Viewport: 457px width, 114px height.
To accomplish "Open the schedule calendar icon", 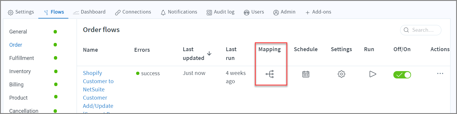I will (306, 74).
